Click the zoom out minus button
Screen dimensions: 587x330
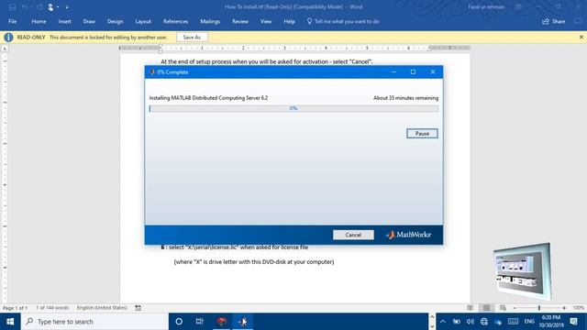515,308
